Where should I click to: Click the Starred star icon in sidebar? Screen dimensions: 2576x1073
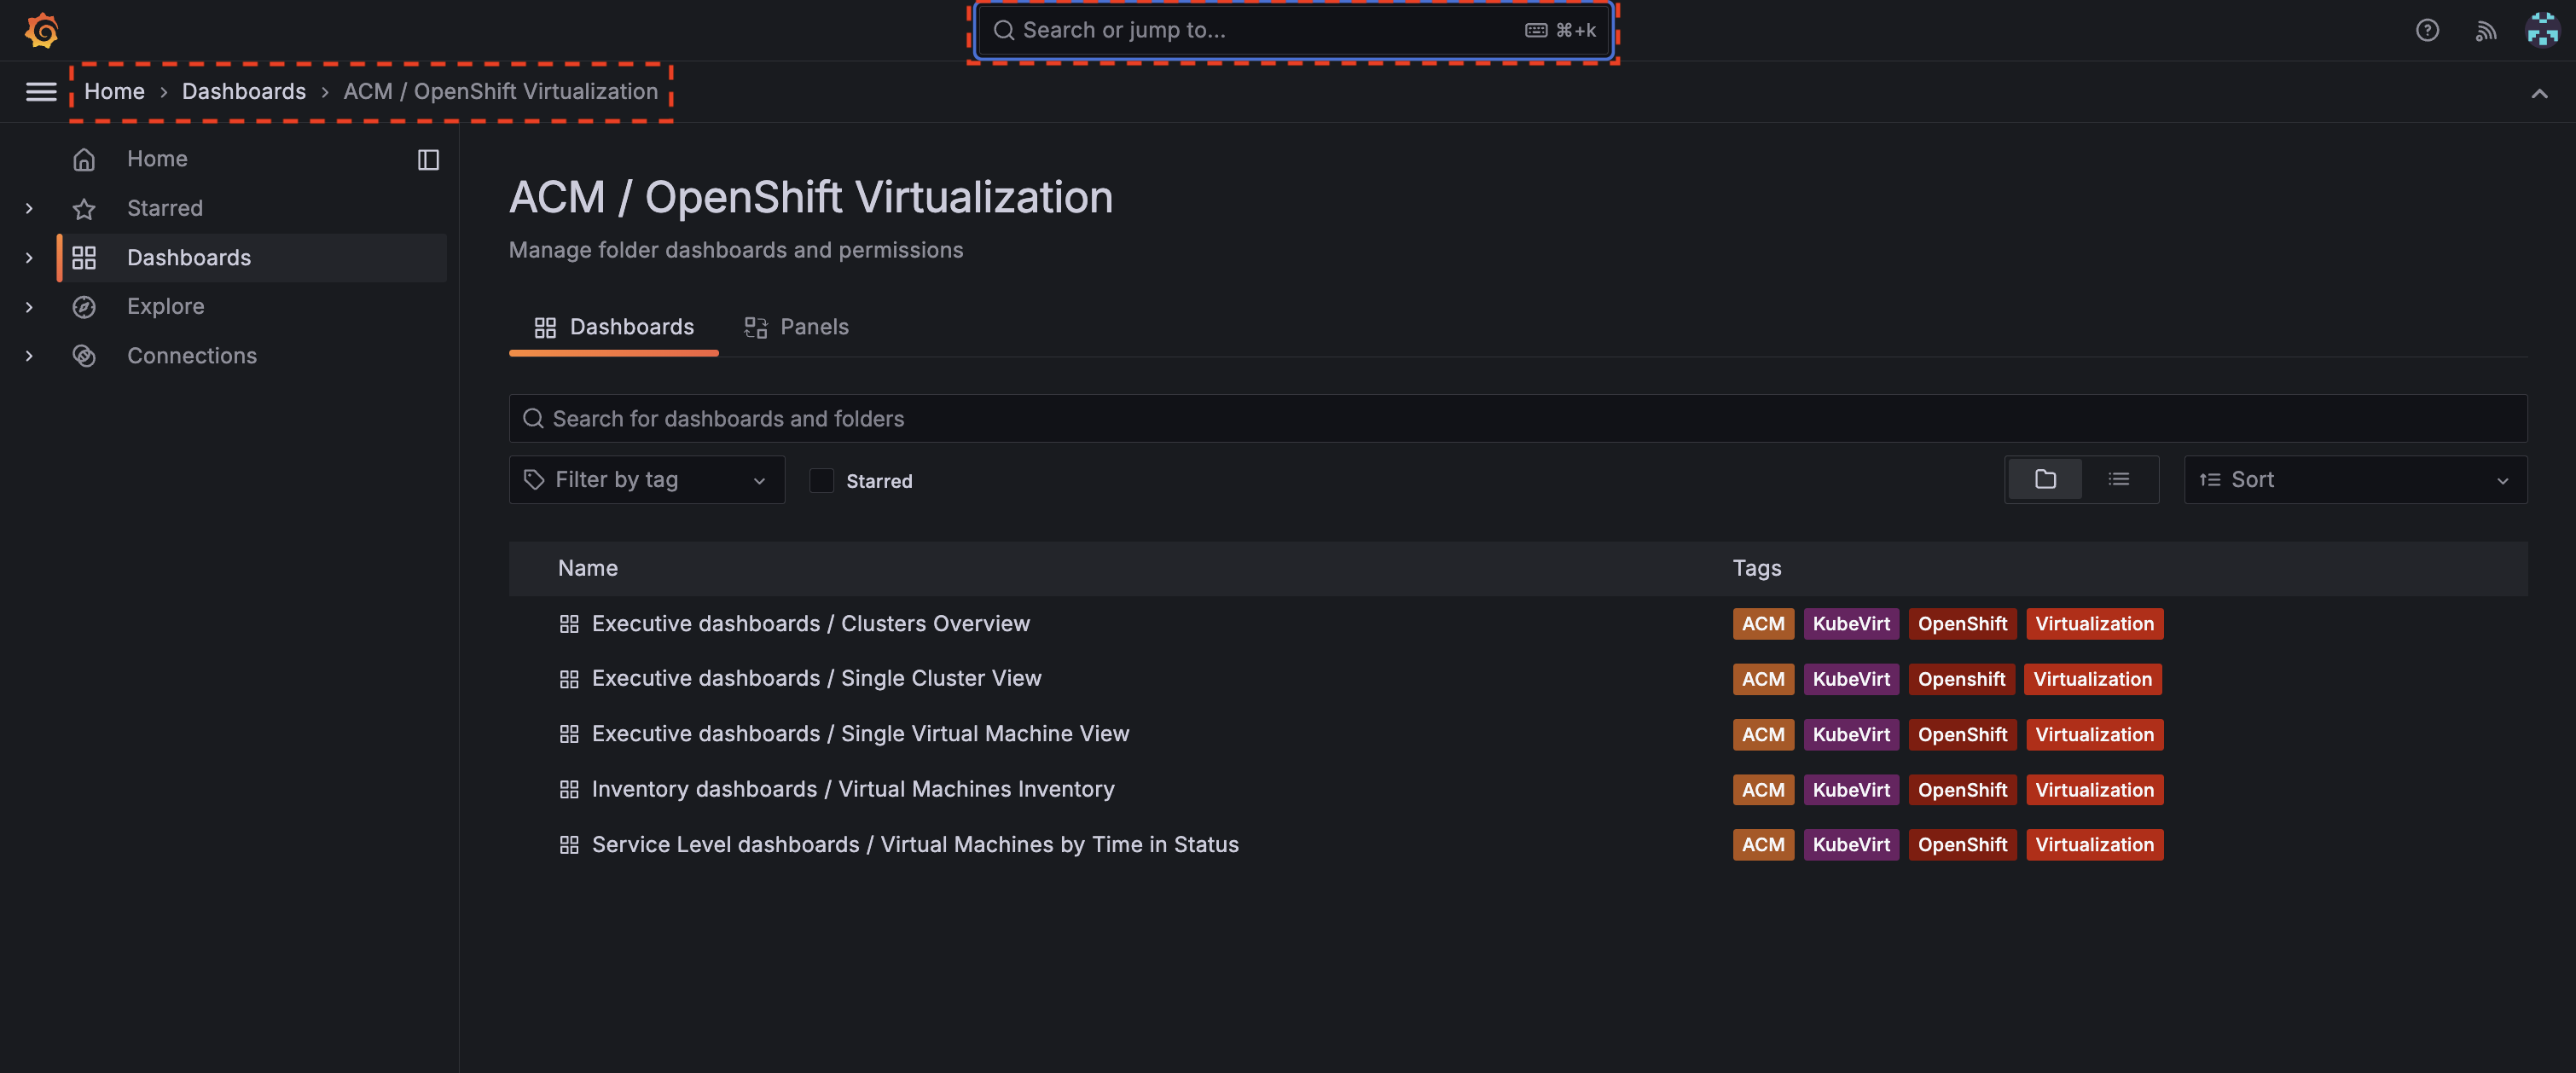(84, 208)
